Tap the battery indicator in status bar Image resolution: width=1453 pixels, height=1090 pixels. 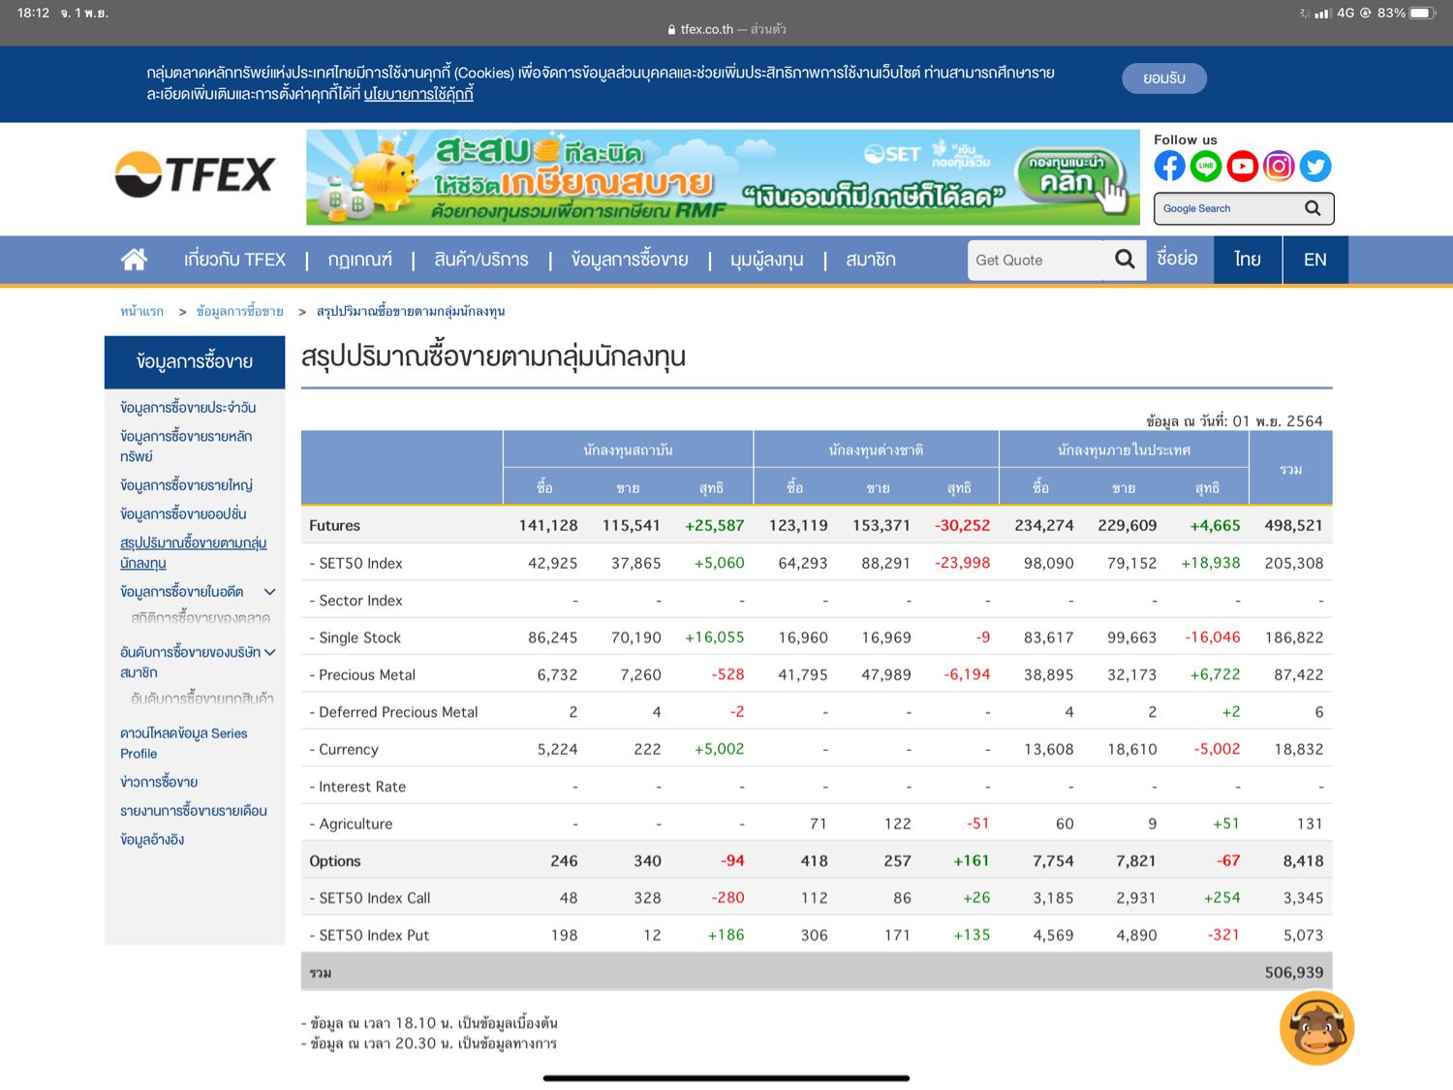[1423, 13]
